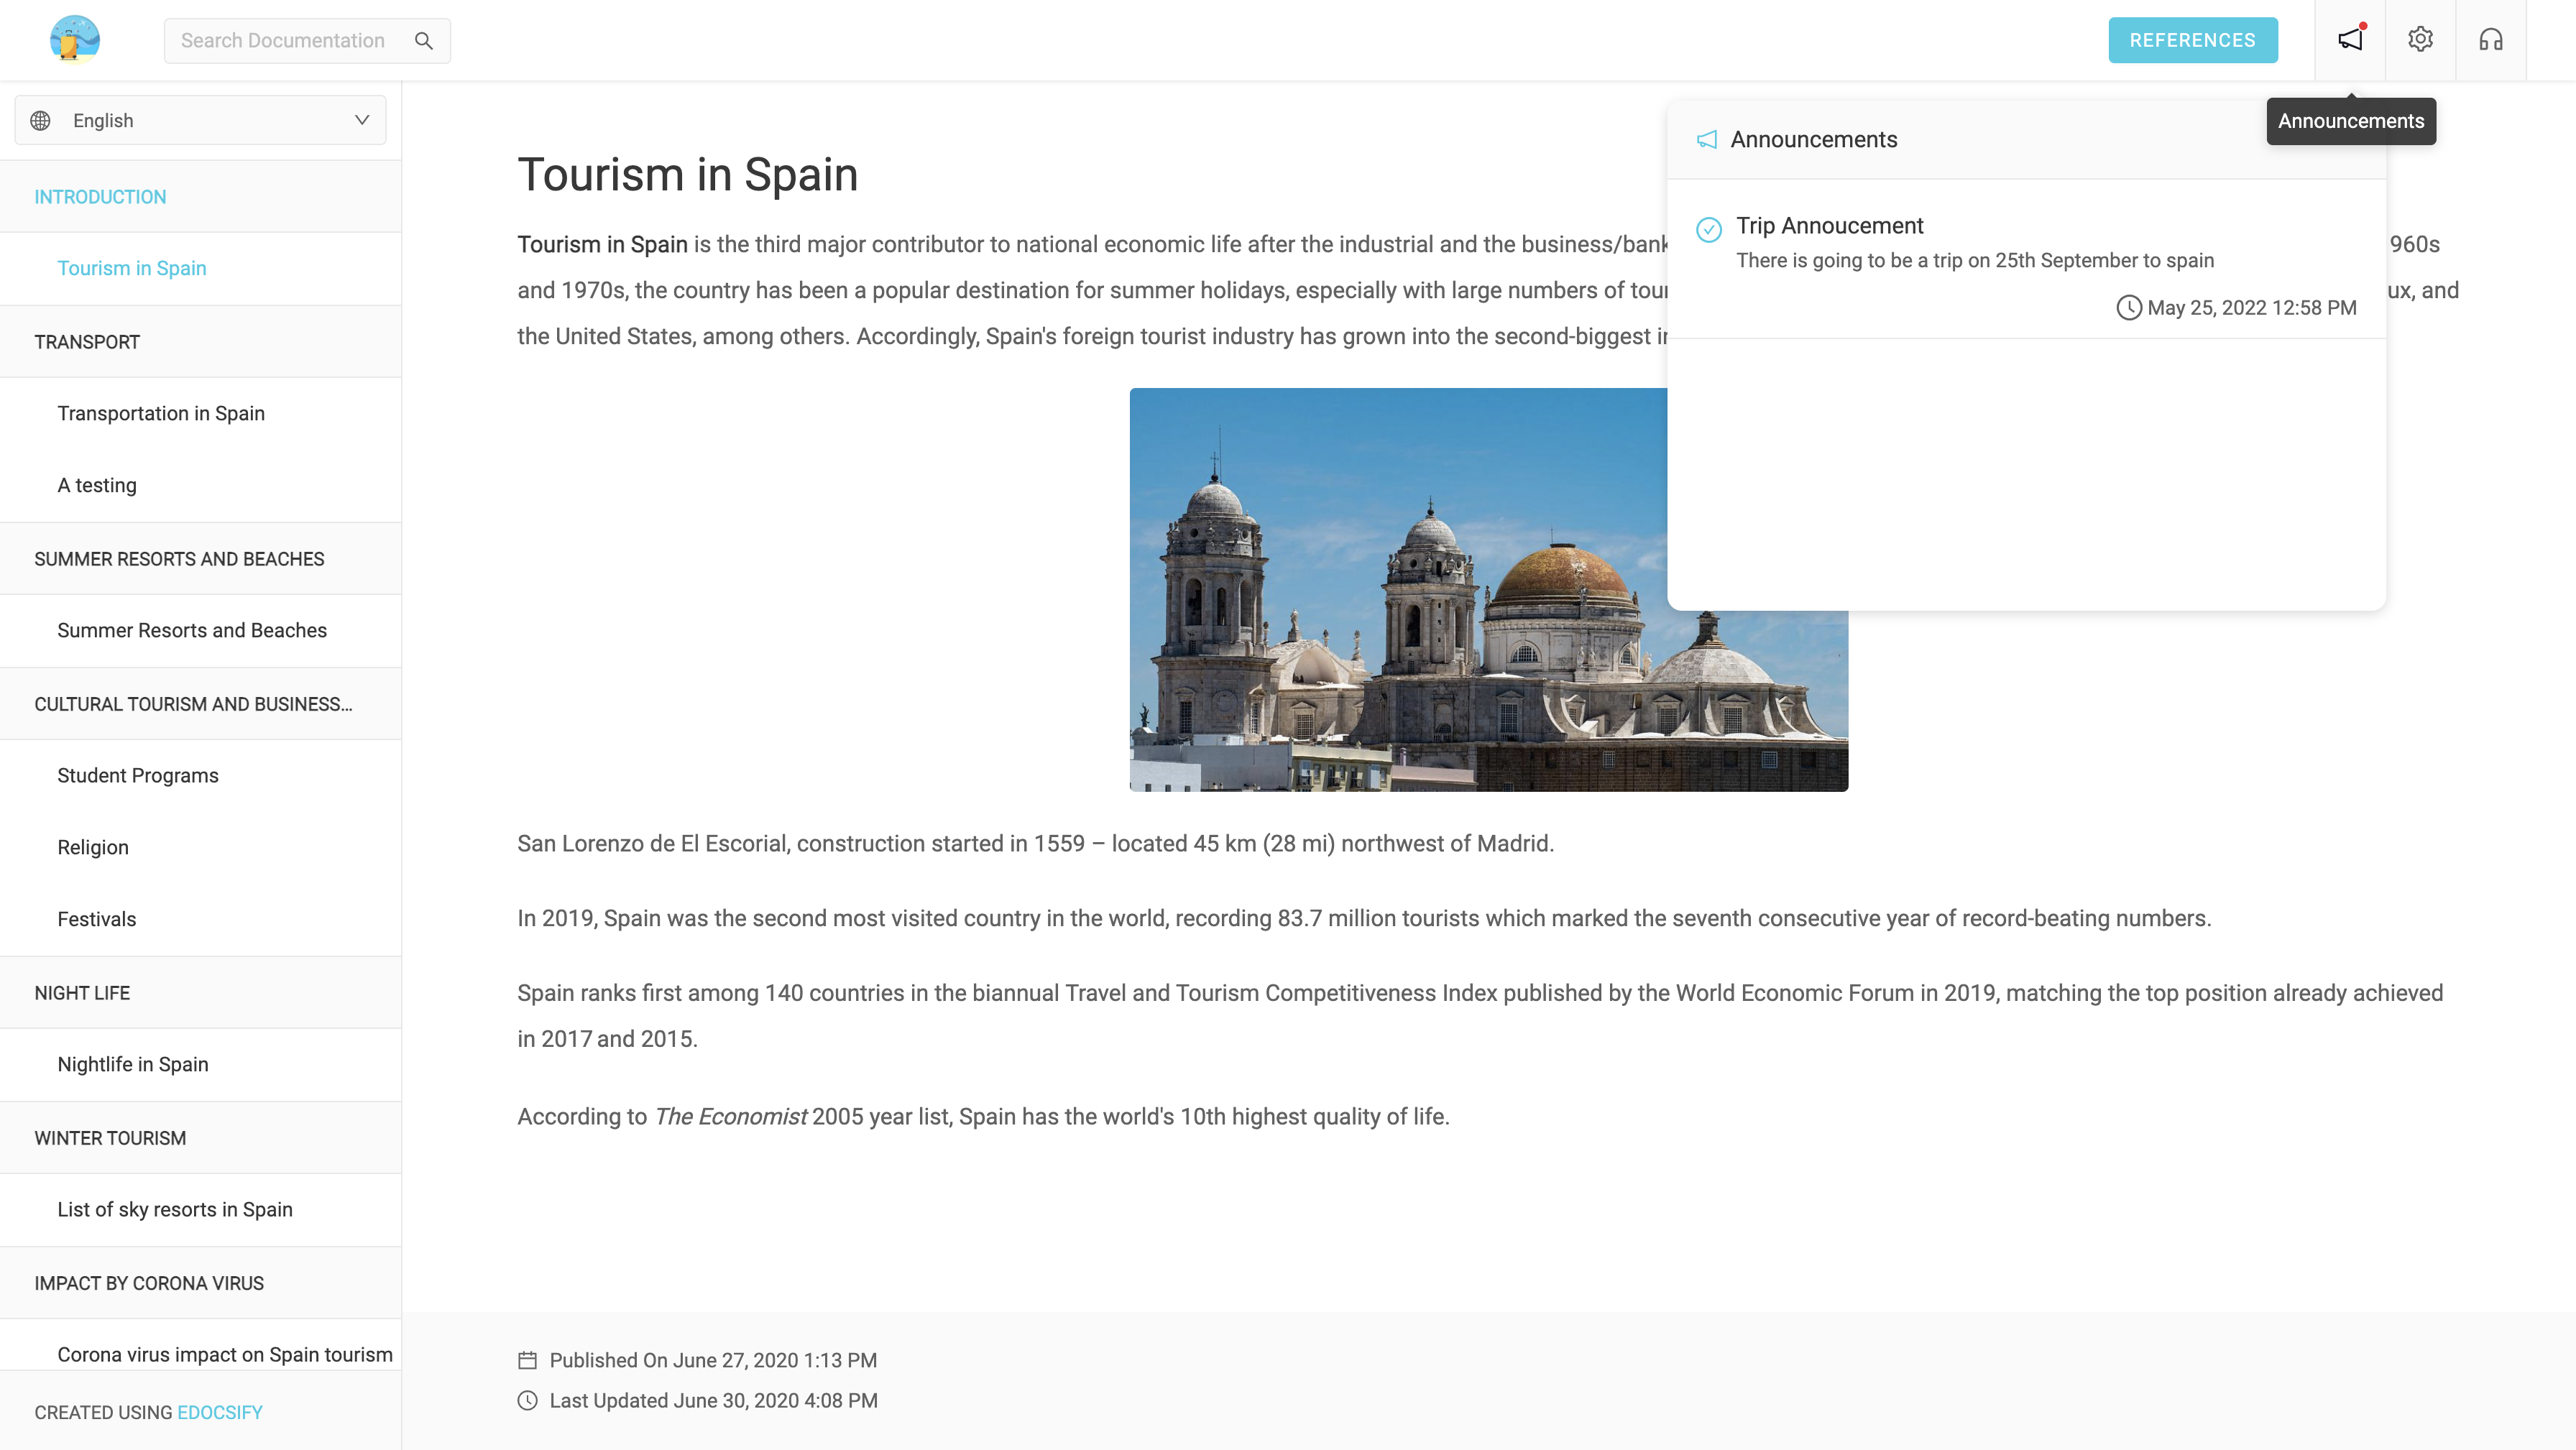Open Summer Resorts and Beaches page
Screen dimensions: 2576x1450
(201, 631)
